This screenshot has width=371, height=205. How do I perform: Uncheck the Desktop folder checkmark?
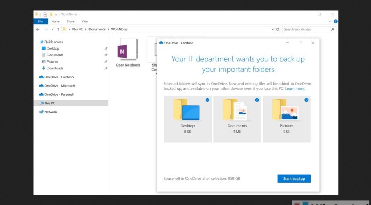pos(207,100)
